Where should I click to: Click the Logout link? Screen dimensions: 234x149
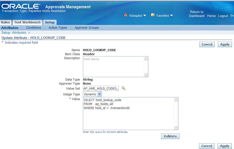tap(223, 16)
